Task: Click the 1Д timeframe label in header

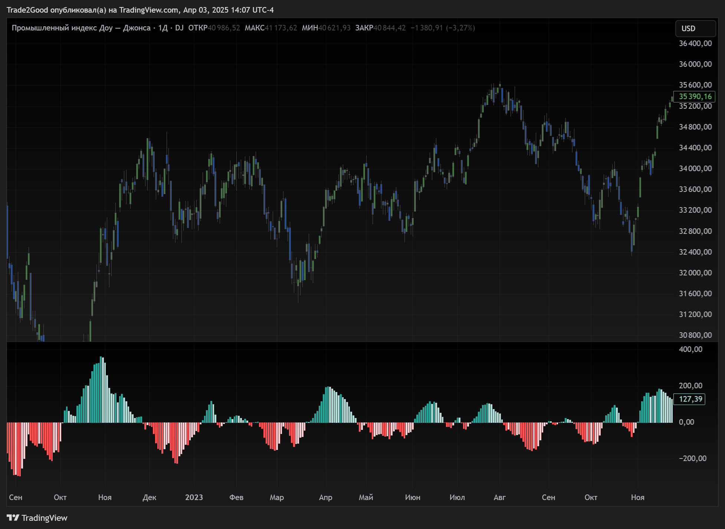Action: click(163, 28)
